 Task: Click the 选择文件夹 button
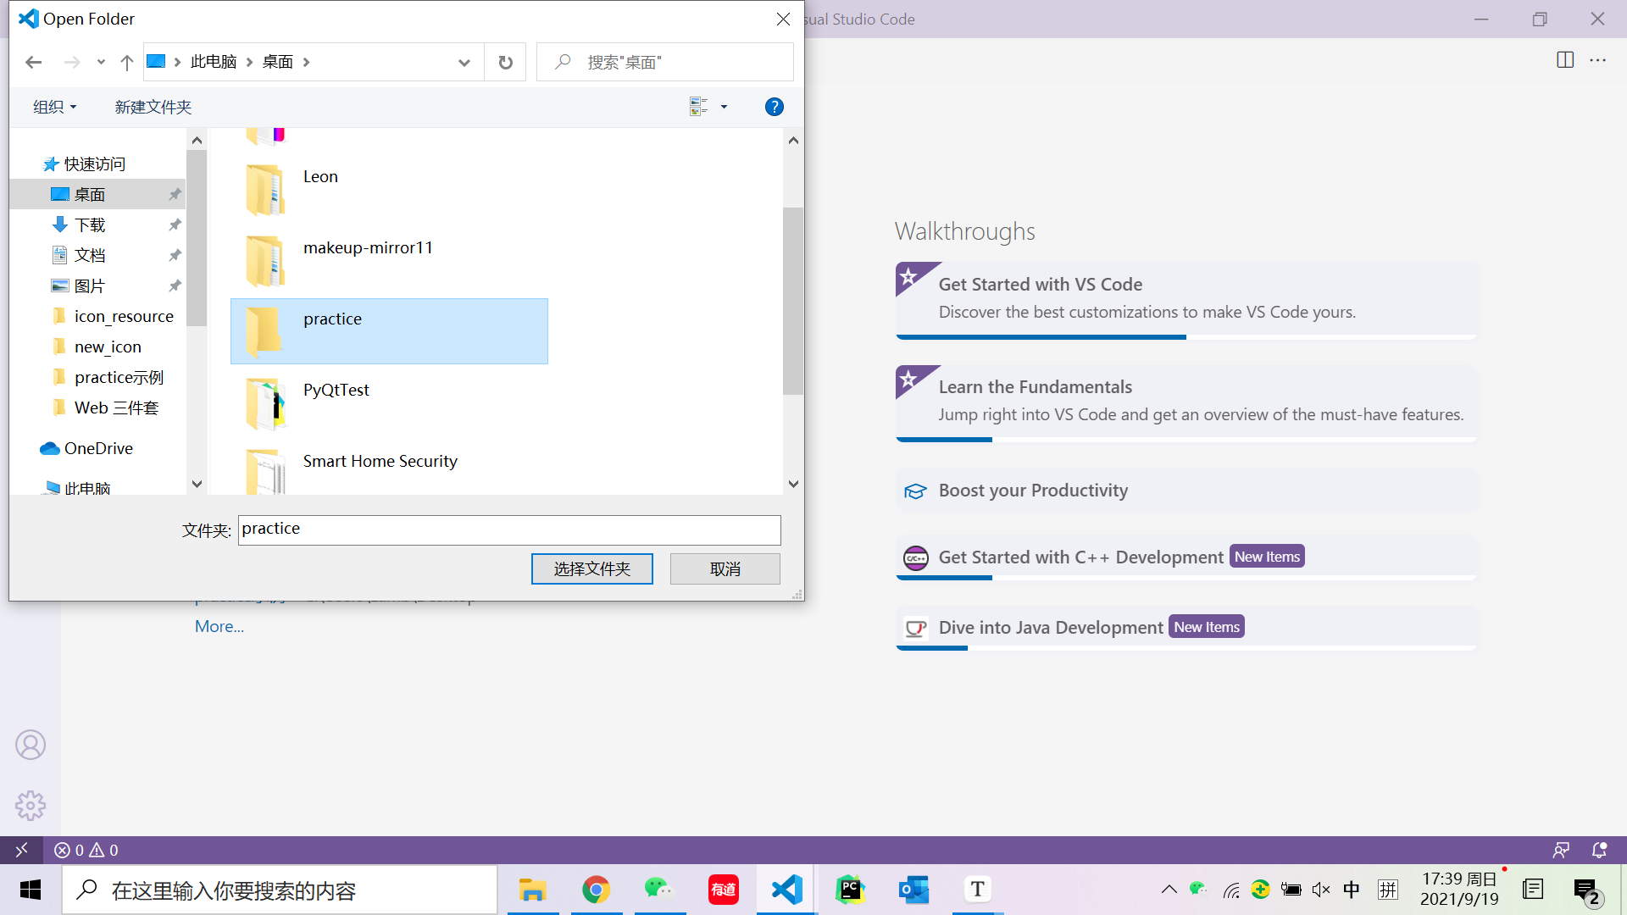(591, 568)
